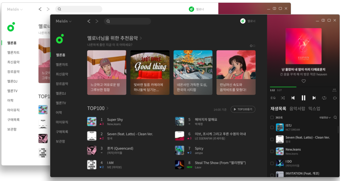
Task: Open Spicy by aespa chart entry
Action: pos(199,149)
